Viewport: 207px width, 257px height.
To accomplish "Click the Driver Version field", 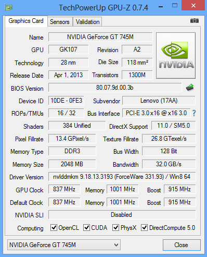I will pyautogui.click(x=122, y=177).
